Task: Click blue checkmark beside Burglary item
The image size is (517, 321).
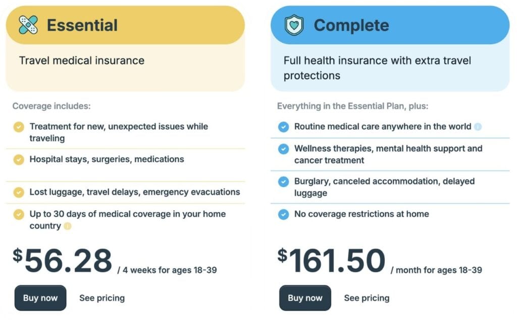Action: coord(283,181)
